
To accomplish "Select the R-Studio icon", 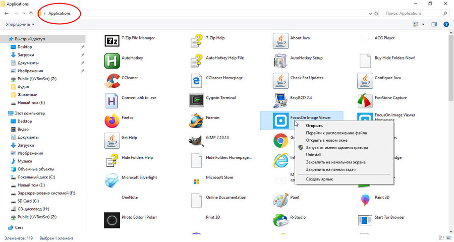I will coord(280,220).
